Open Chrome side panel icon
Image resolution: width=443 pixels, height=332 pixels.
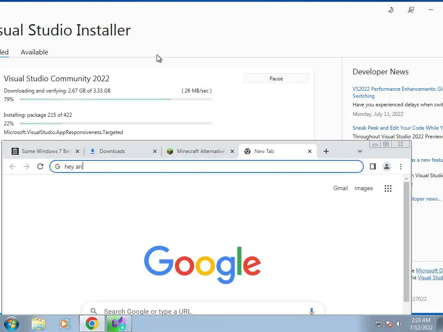[x=372, y=166]
